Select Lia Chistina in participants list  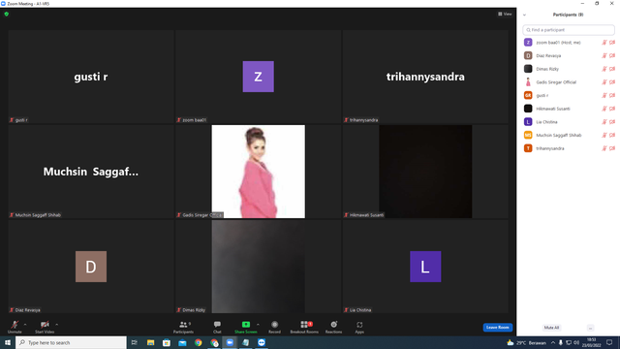569,122
